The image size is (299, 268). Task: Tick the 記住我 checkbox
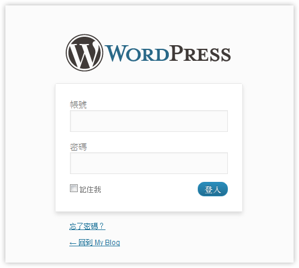coord(74,189)
